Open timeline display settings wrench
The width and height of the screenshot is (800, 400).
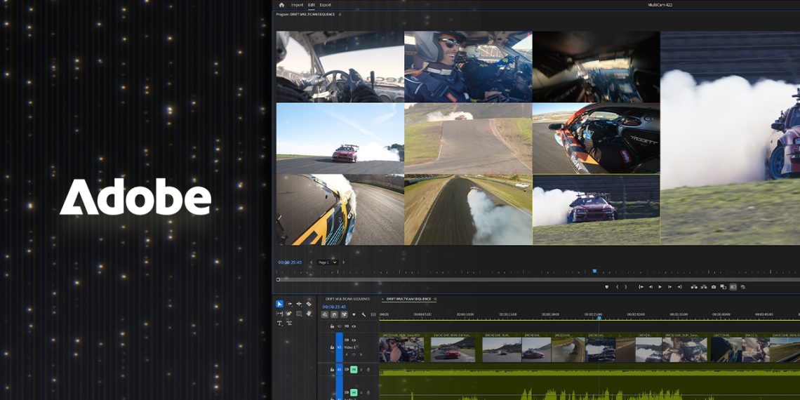364,315
